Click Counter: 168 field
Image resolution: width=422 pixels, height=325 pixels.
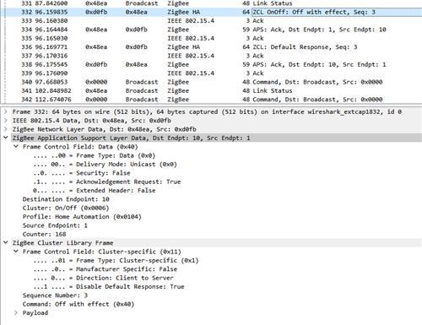click(45, 234)
